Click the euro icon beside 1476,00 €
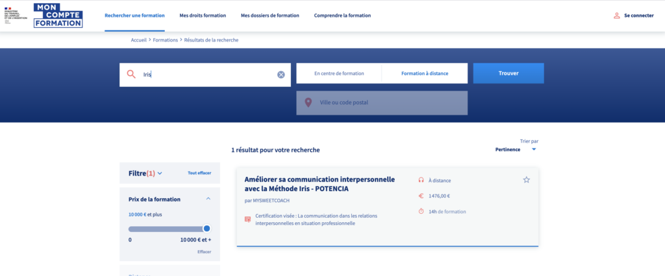The height and width of the screenshot is (276, 665). point(421,196)
